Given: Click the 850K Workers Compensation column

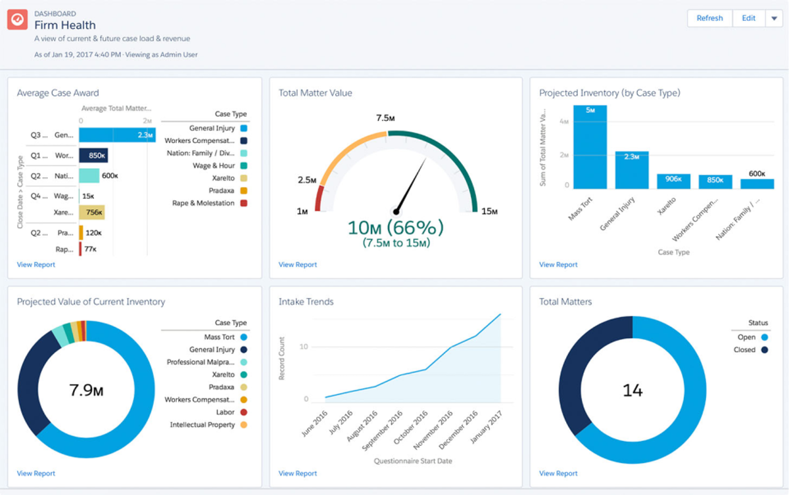Looking at the screenshot, I should click(x=715, y=182).
